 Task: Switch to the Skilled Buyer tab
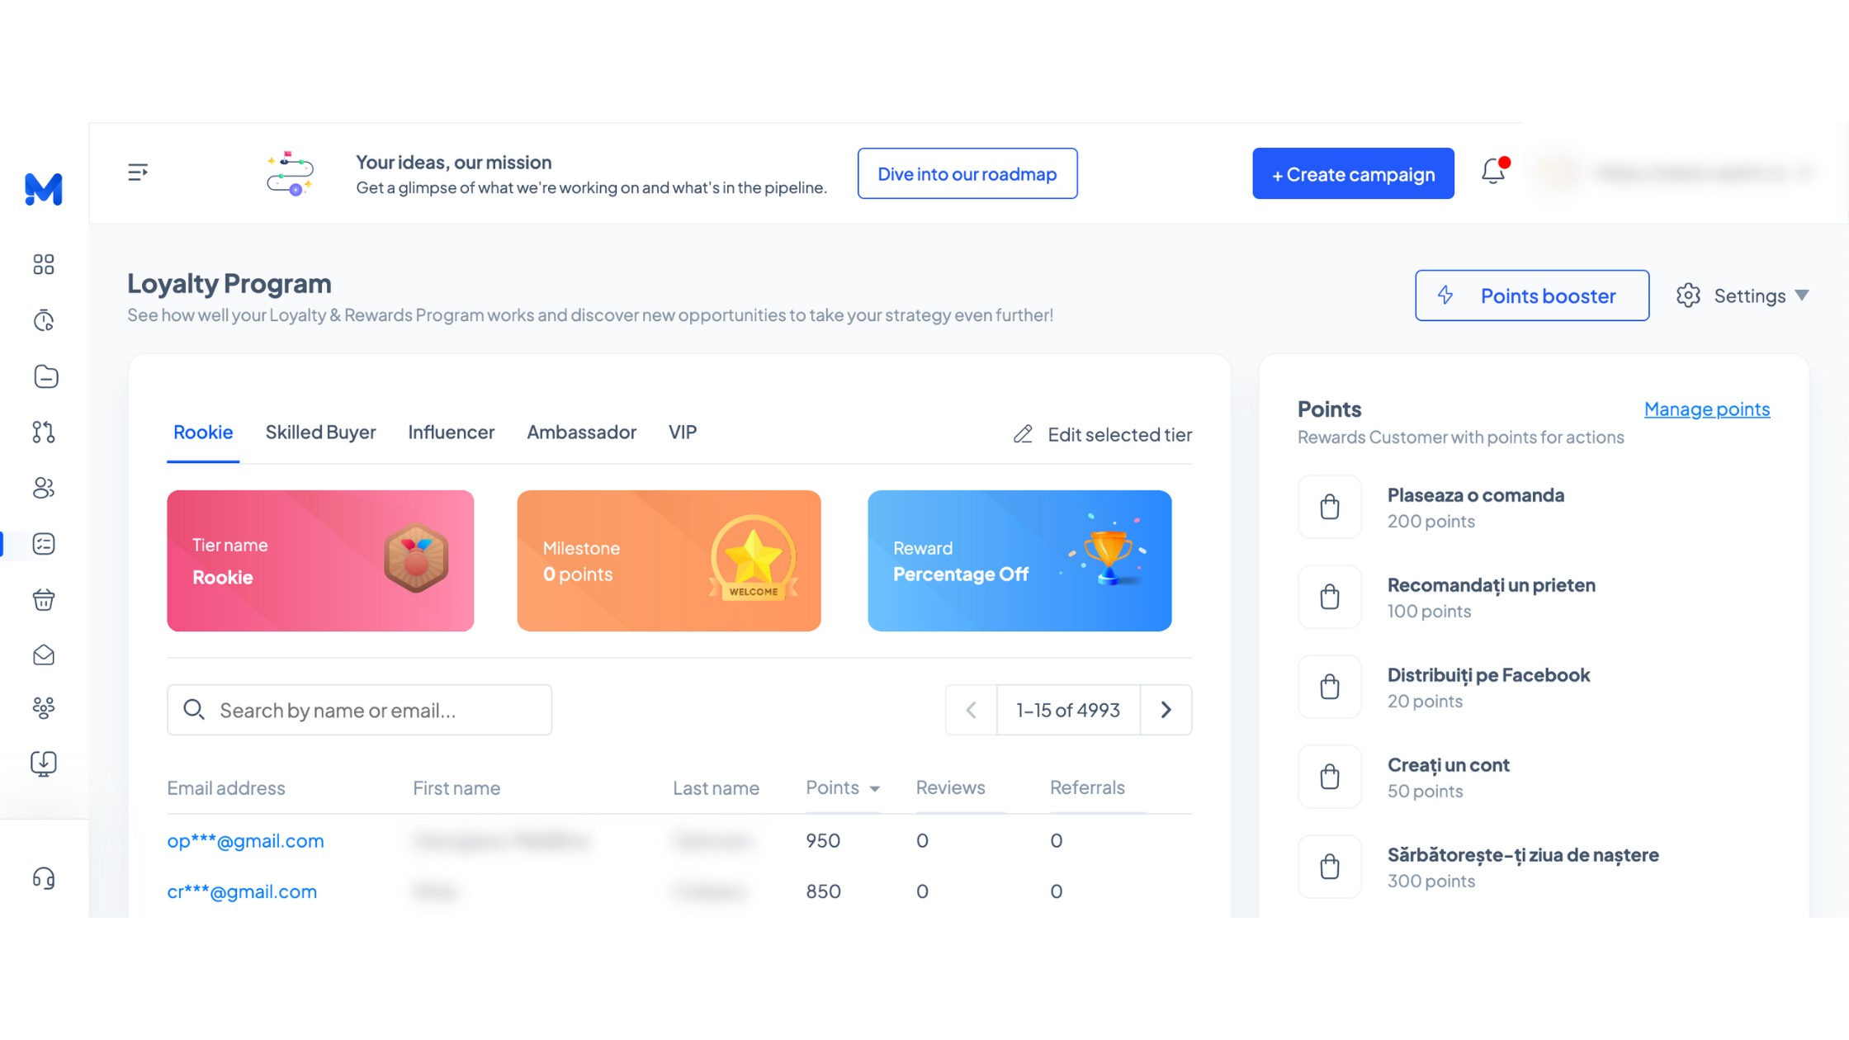(320, 433)
